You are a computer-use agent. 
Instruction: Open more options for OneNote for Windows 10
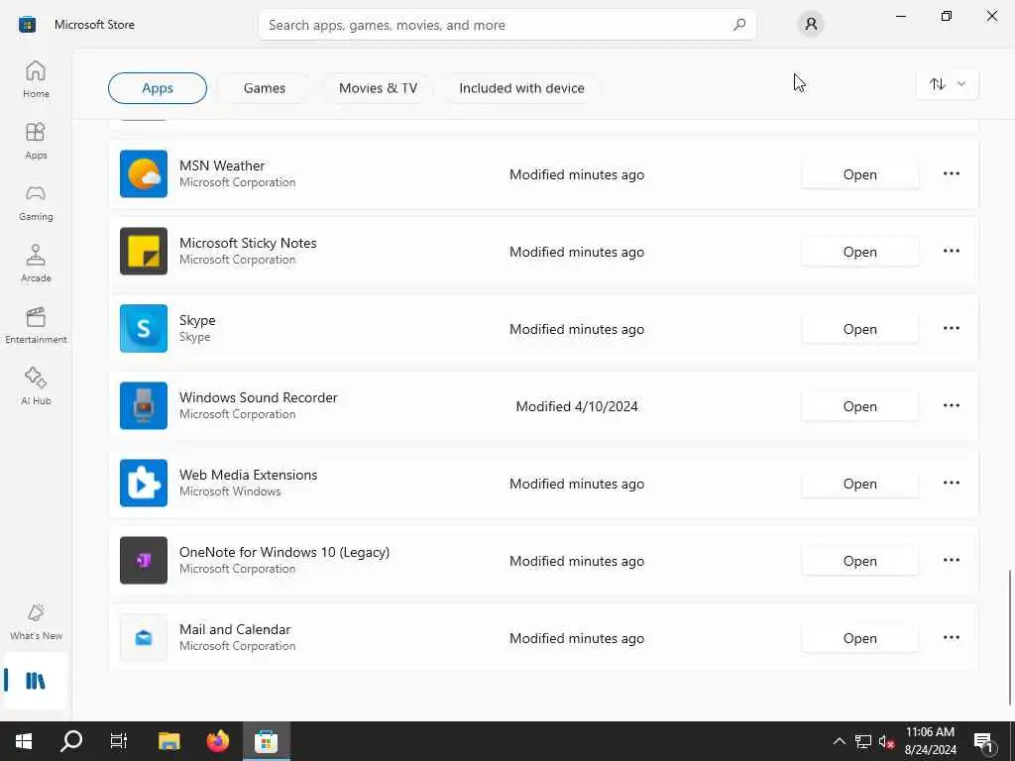tap(951, 561)
